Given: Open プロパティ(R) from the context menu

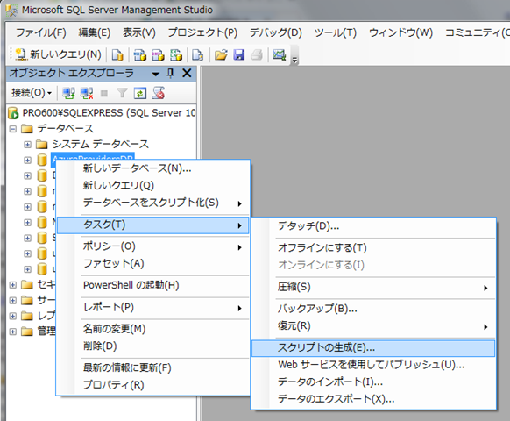Looking at the screenshot, I should [x=152, y=385].
